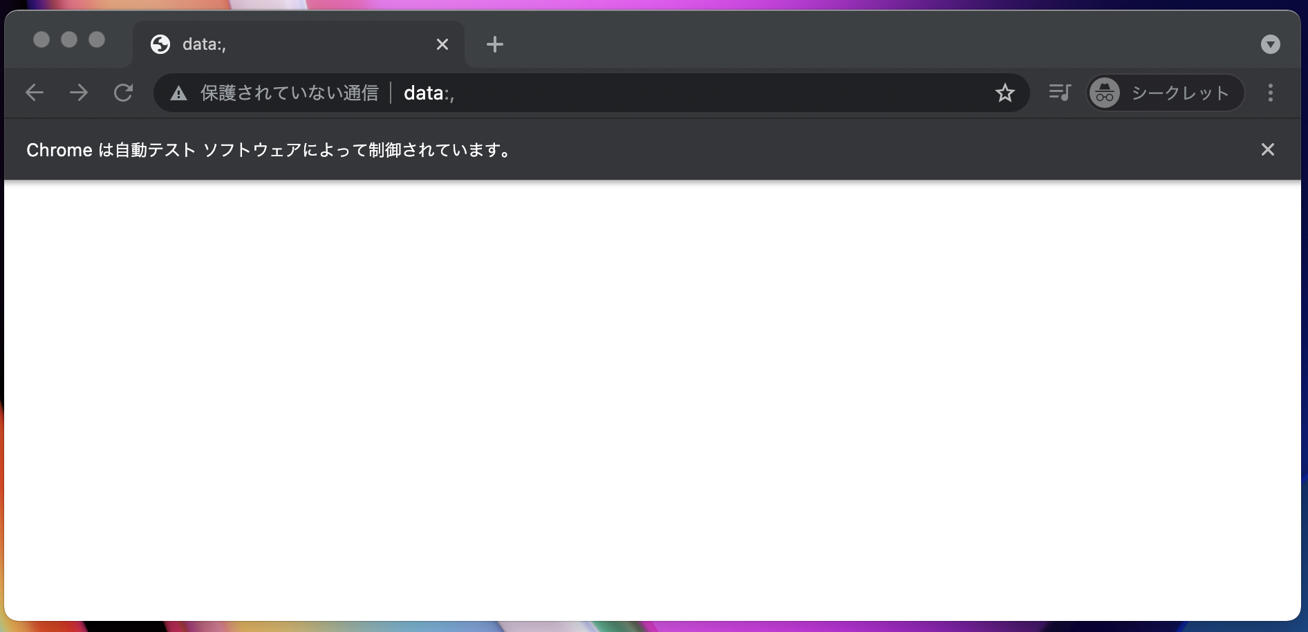Click the 保護されていない通信 security label
Image resolution: width=1308 pixels, height=632 pixels.
pos(290,93)
